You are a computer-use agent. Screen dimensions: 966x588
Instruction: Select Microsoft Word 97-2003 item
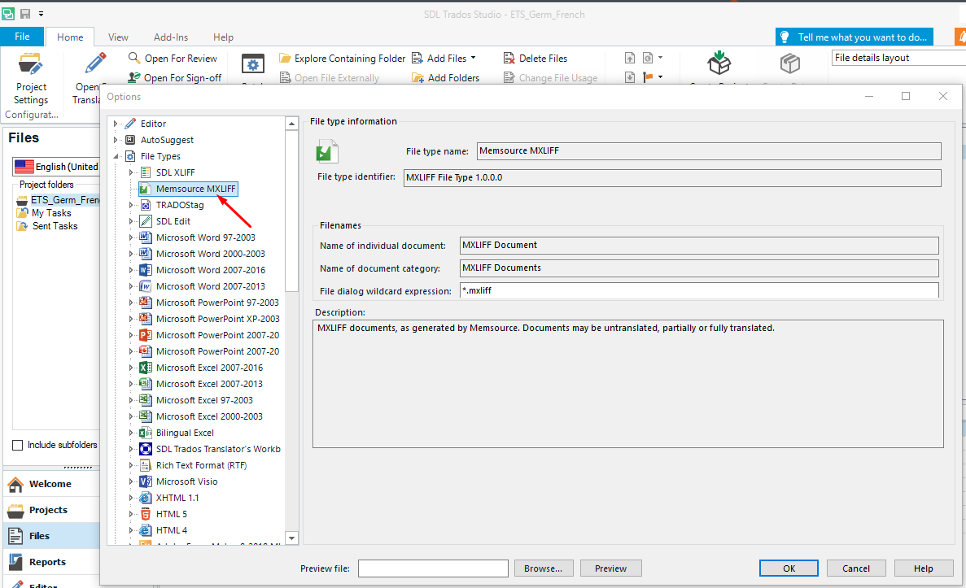pos(205,237)
